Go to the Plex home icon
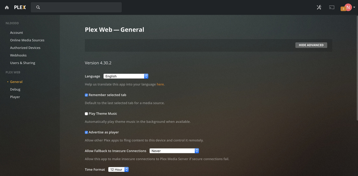Screen dimensions: 358x176 pyautogui.click(x=7, y=7)
